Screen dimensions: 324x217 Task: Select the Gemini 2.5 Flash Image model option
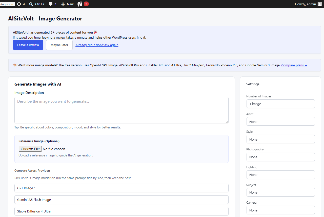[121, 200]
